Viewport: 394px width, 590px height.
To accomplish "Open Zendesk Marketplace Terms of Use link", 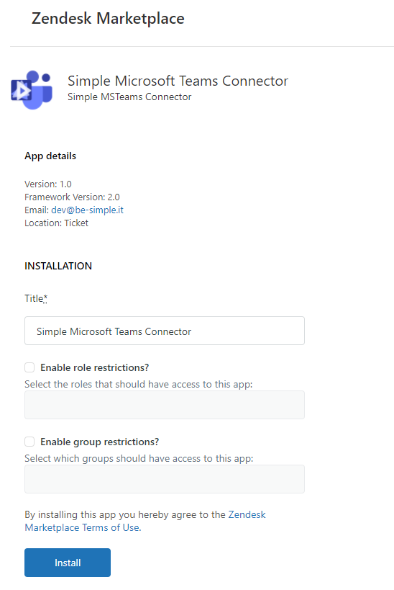I will point(145,521).
